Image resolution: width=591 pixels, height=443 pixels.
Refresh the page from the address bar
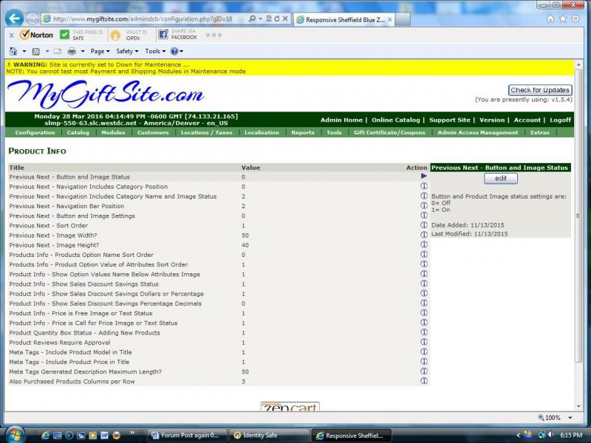point(277,18)
